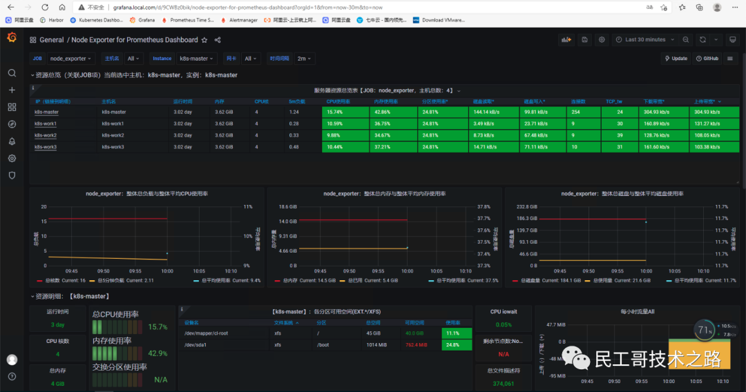Open the Harbor bookmark
Viewport: 746px width, 392px height.
(x=51, y=20)
